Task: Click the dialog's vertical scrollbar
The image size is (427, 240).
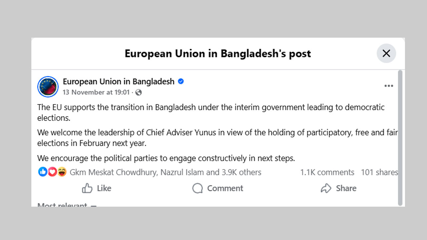Action: tap(400, 137)
